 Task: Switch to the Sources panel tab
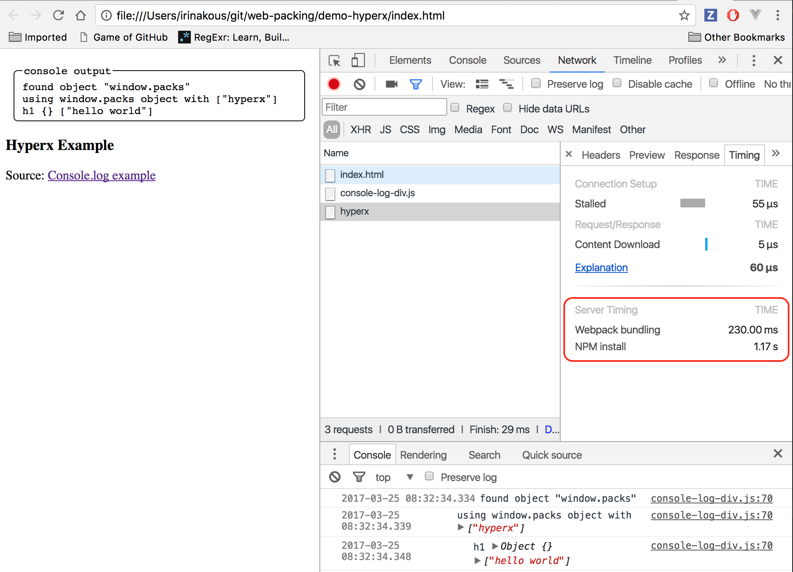pyautogui.click(x=521, y=60)
